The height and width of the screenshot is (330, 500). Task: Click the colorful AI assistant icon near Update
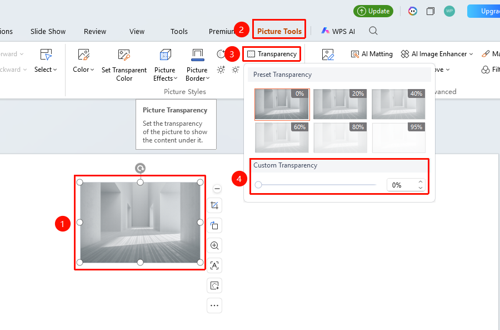click(413, 11)
